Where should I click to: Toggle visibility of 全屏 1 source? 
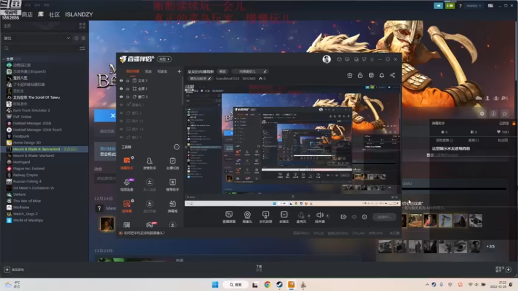(x=121, y=89)
